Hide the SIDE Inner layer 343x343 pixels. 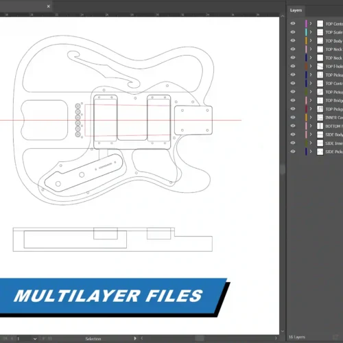(x=293, y=143)
